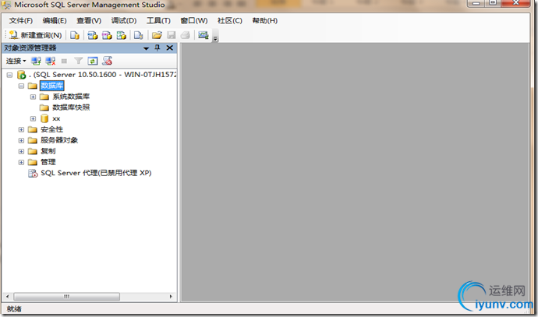Expand the 复制 folder

coord(21,151)
